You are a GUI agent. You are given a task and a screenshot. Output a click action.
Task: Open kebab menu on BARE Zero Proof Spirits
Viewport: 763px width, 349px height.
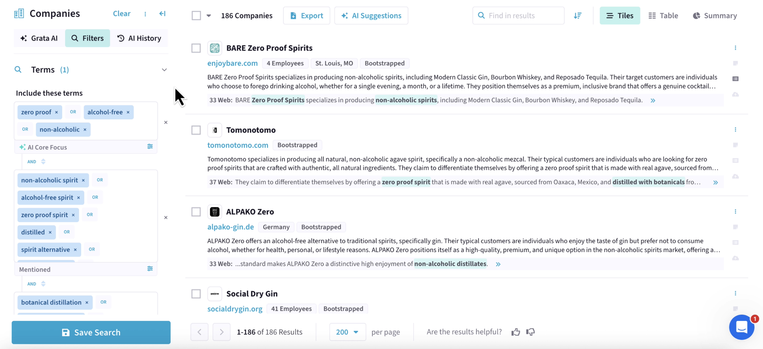736,48
